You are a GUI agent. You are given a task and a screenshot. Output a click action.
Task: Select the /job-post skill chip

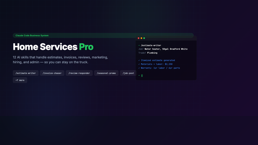pos(128,73)
